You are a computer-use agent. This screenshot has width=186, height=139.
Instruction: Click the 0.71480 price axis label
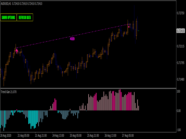point(181,79)
